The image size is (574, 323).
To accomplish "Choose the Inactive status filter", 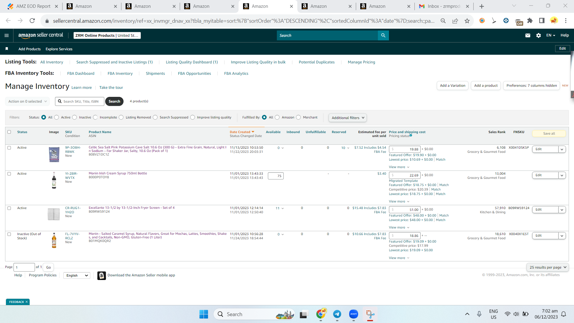I will (74, 117).
